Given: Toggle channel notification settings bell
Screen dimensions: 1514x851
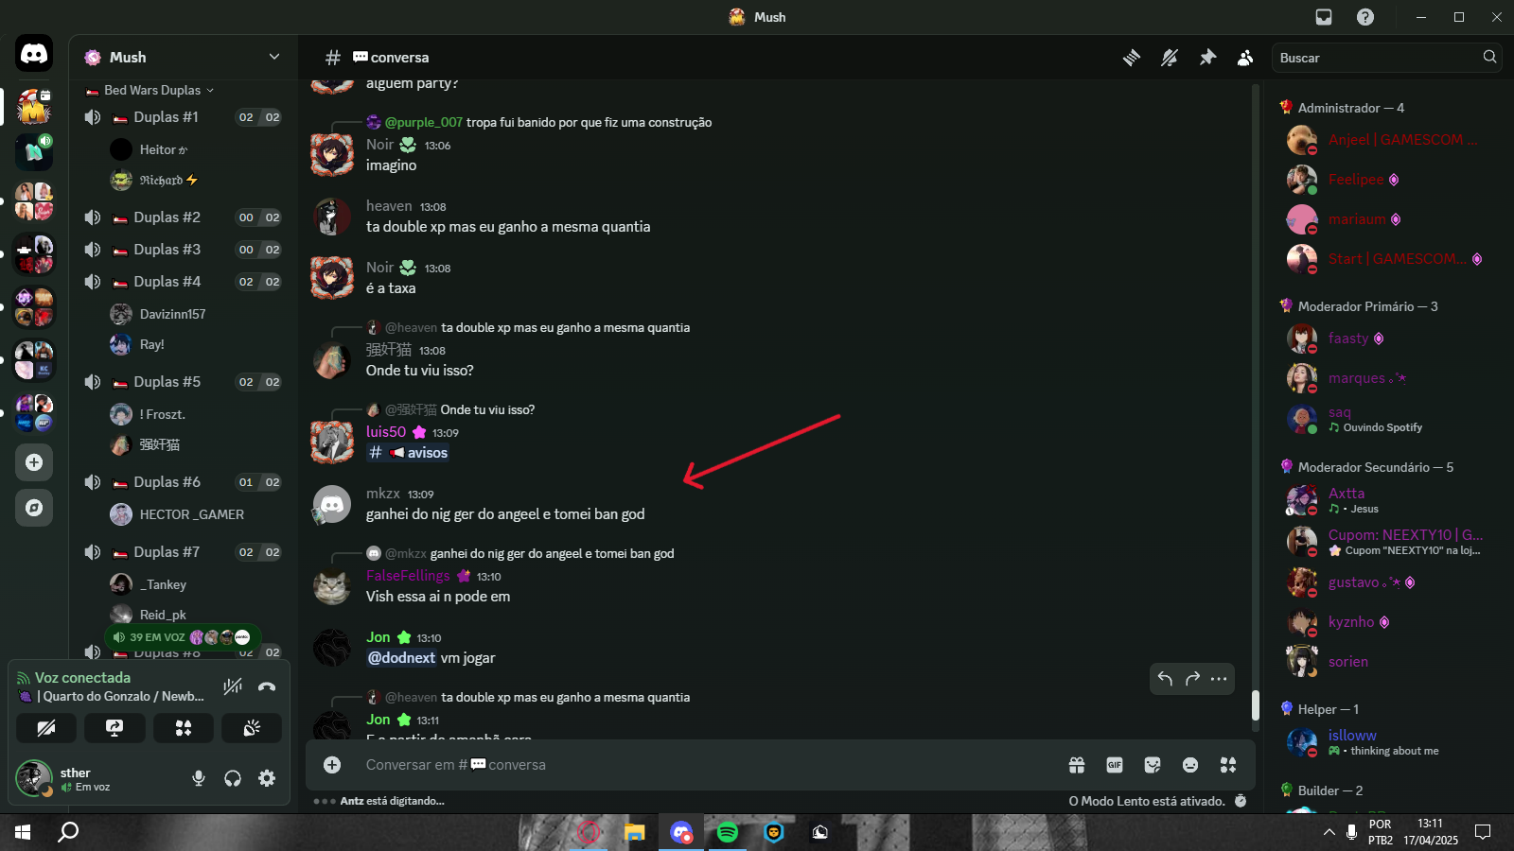Looking at the screenshot, I should point(1170,58).
